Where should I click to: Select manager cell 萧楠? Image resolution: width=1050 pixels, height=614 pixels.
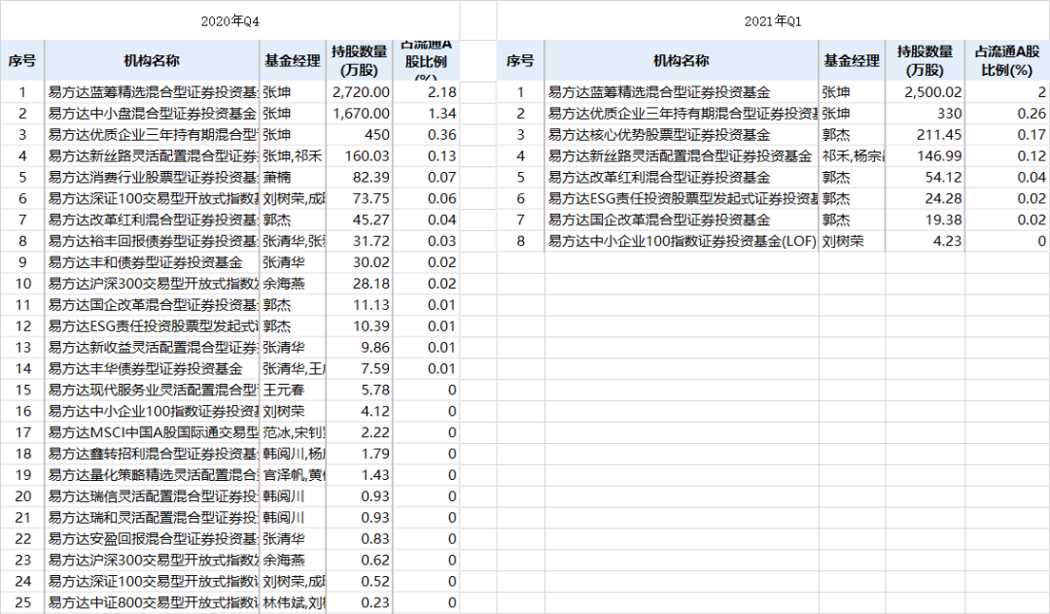point(293,178)
